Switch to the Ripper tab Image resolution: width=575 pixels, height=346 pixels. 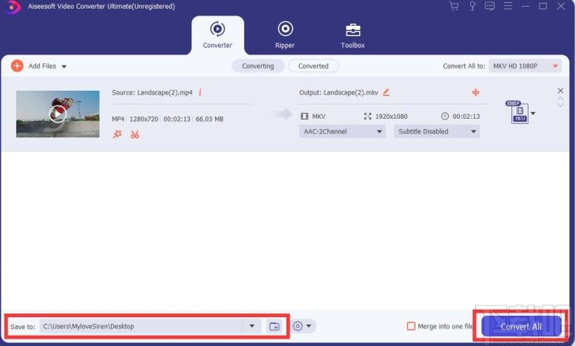point(285,35)
